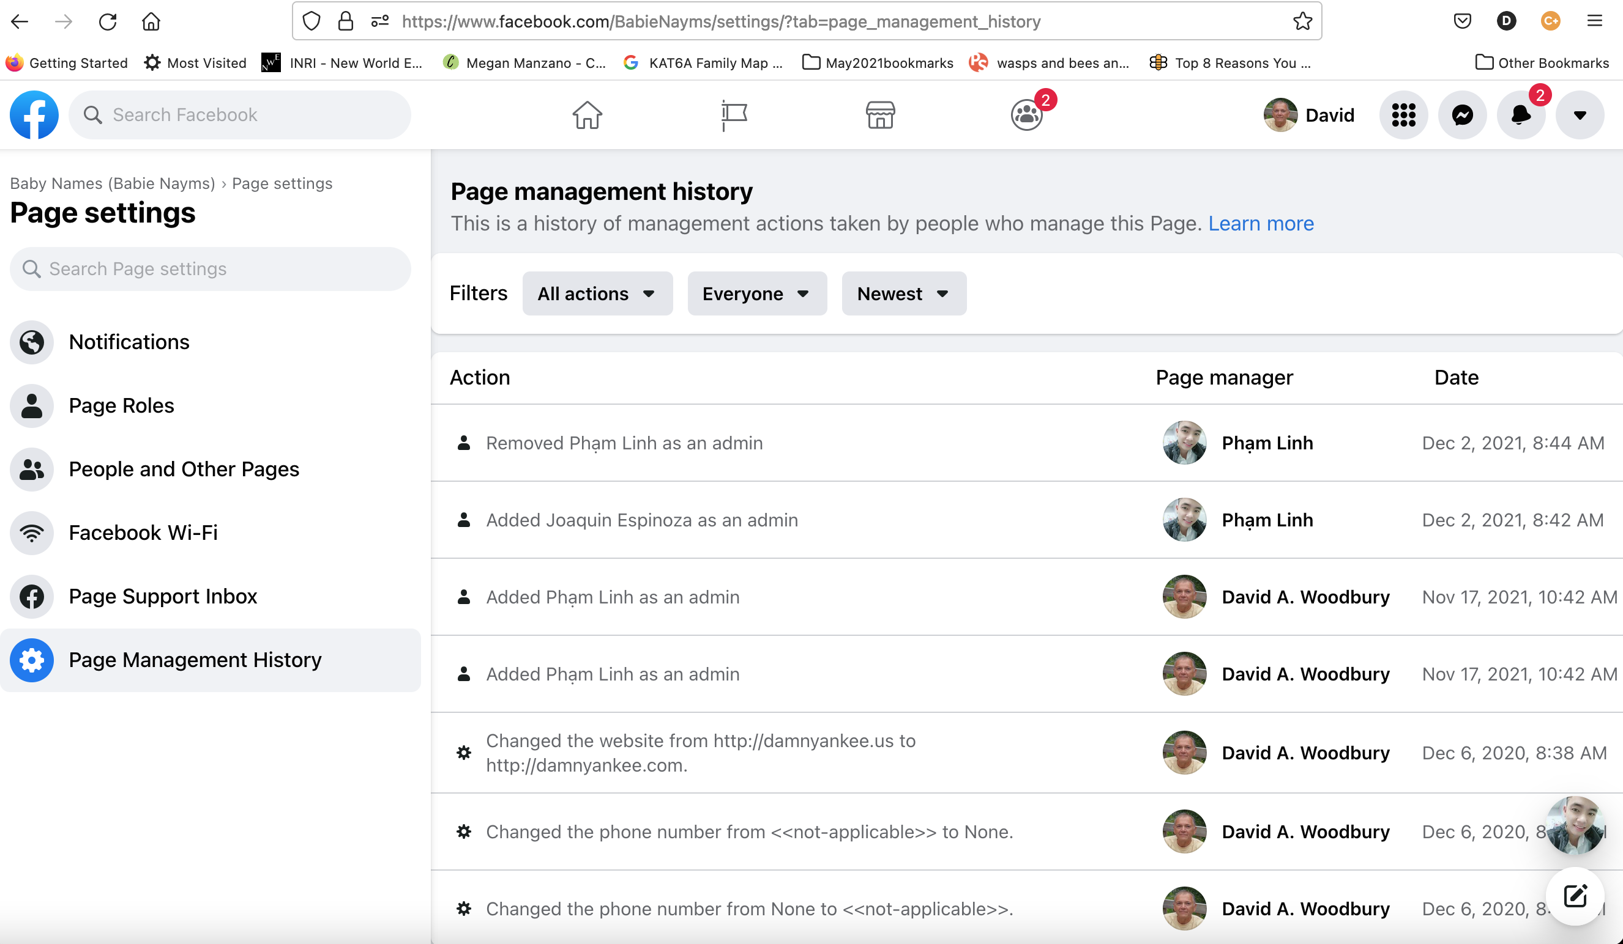Open the notifications bell icon

coord(1521,115)
